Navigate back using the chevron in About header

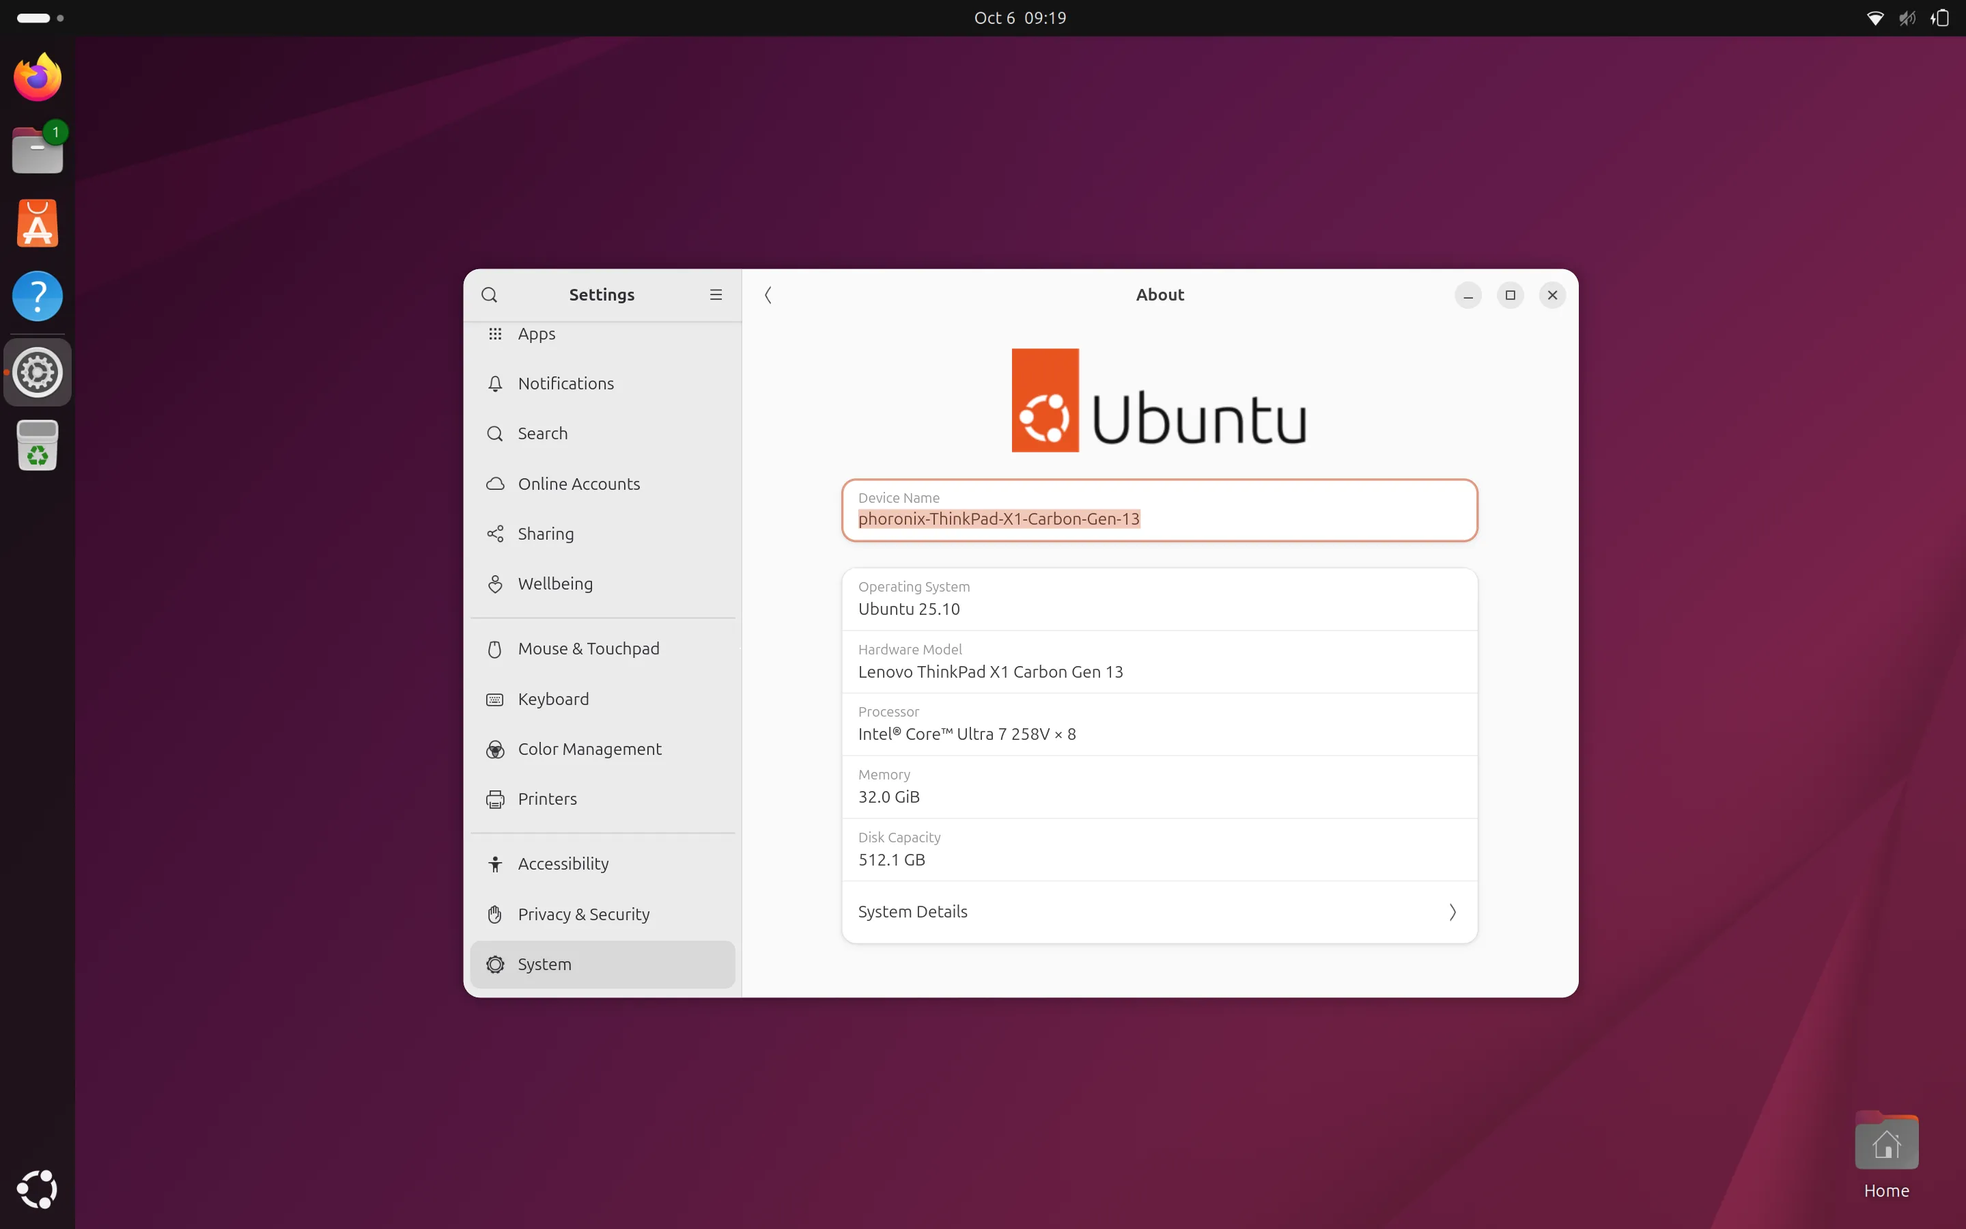(x=767, y=294)
